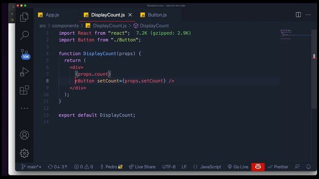This screenshot has width=319, height=179.
Task: Open the components breadcrumb
Action: click(x=65, y=26)
